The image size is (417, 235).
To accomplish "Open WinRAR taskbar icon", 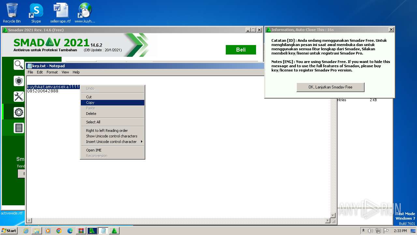I will point(81,231).
